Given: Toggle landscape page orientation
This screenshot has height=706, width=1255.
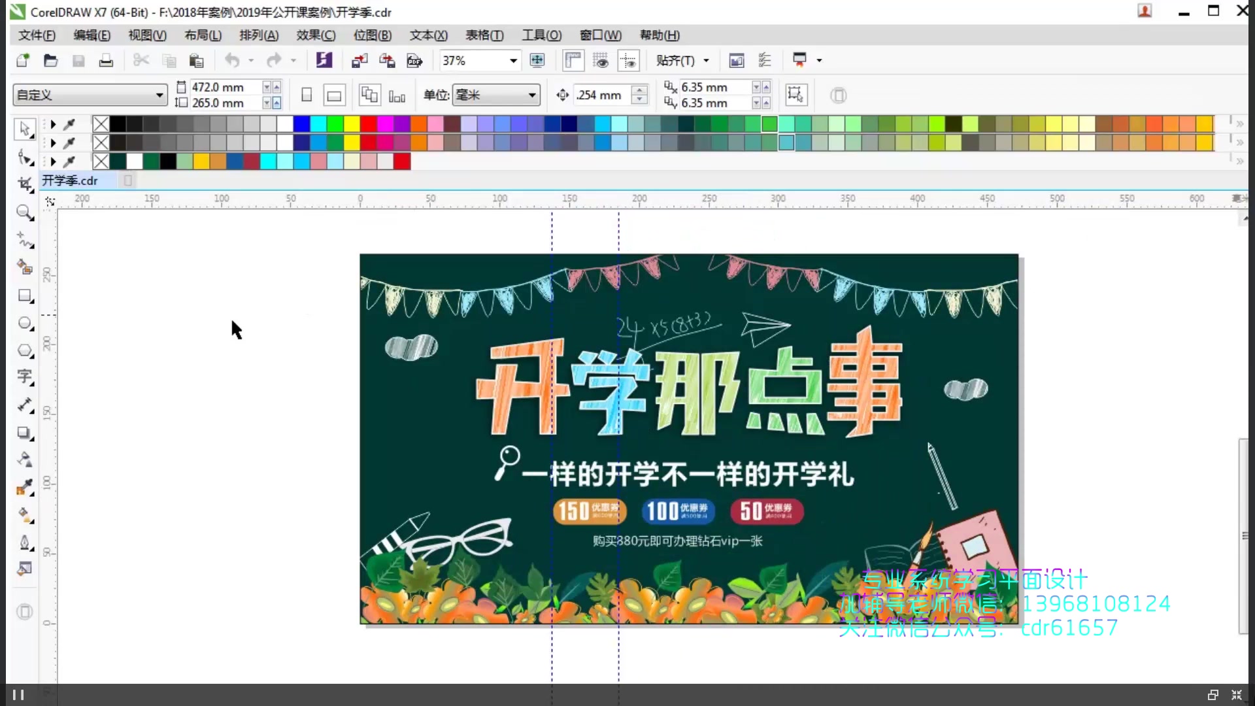Looking at the screenshot, I should point(334,95).
